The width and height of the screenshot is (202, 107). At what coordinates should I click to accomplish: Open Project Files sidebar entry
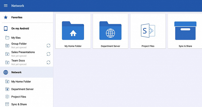click(x=27, y=97)
